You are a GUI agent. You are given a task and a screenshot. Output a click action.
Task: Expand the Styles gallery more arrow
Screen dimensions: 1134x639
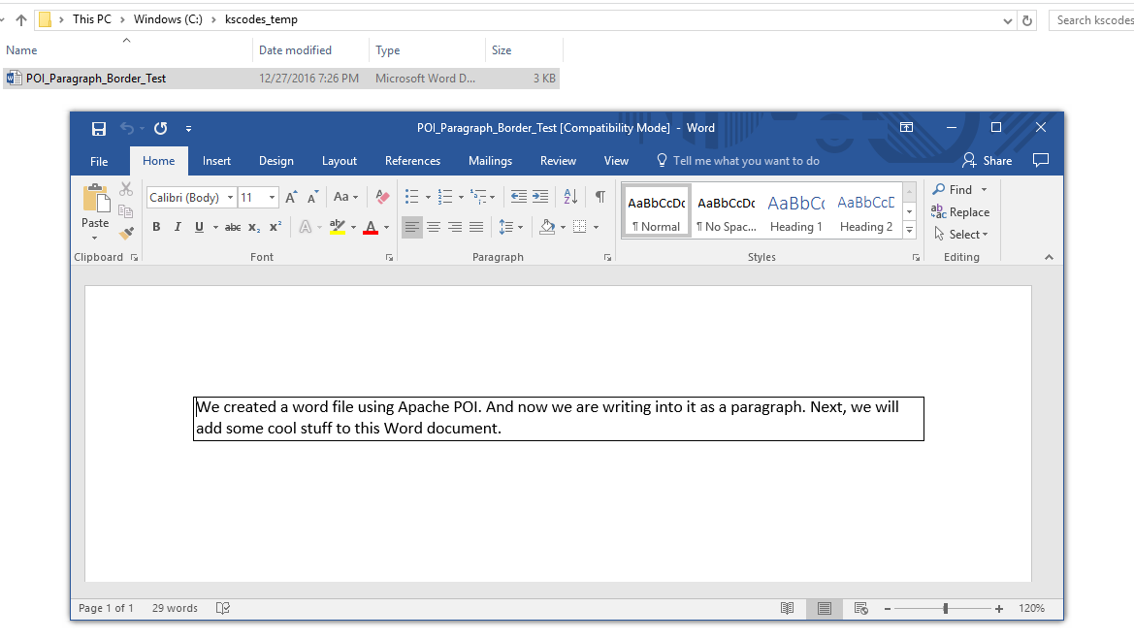pos(909,231)
